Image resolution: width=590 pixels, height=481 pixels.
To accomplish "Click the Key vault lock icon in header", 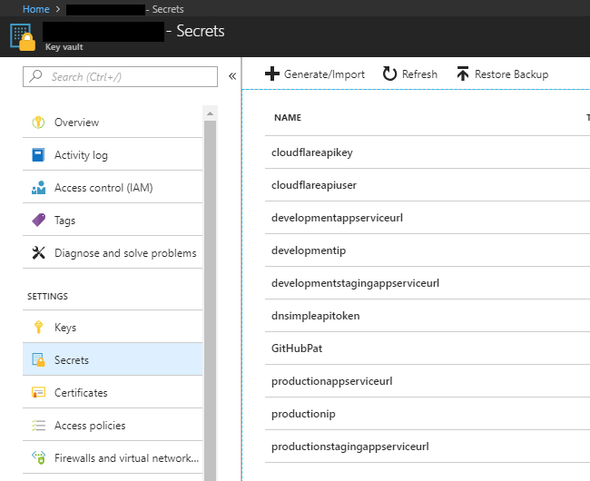I will pyautogui.click(x=23, y=37).
